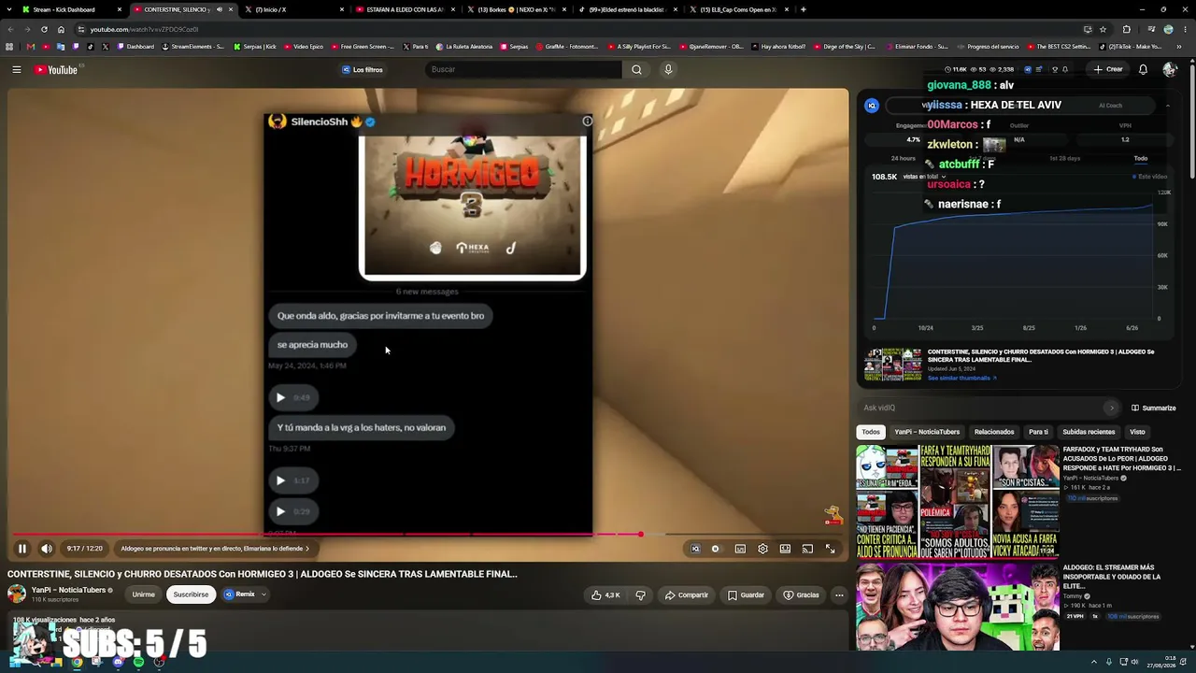Click the YouTube search input field

523,69
